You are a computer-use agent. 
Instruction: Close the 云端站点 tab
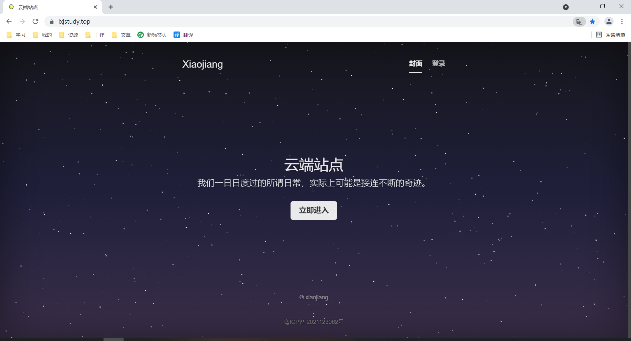pyautogui.click(x=95, y=7)
